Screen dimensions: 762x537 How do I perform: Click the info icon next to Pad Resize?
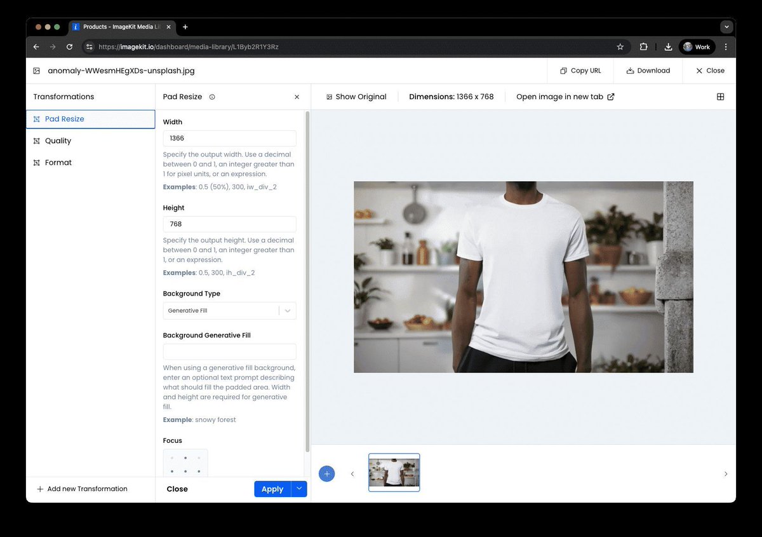click(213, 97)
